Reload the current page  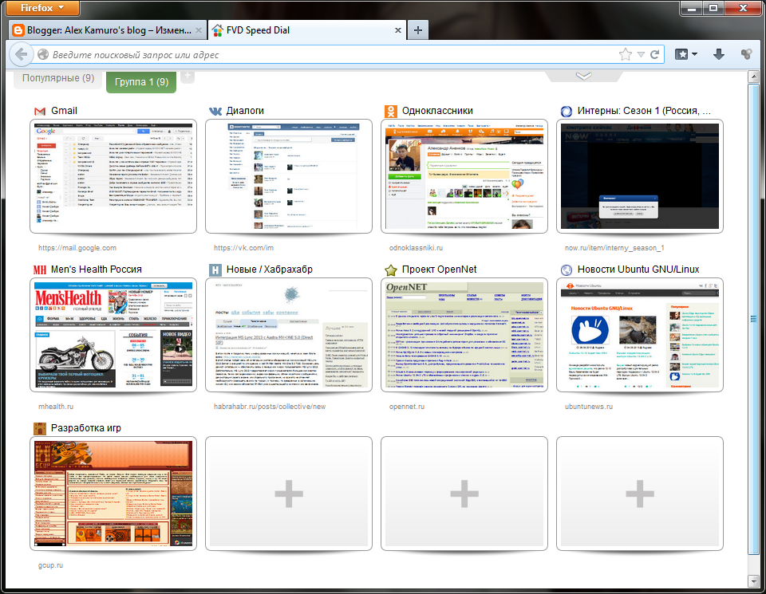(654, 55)
